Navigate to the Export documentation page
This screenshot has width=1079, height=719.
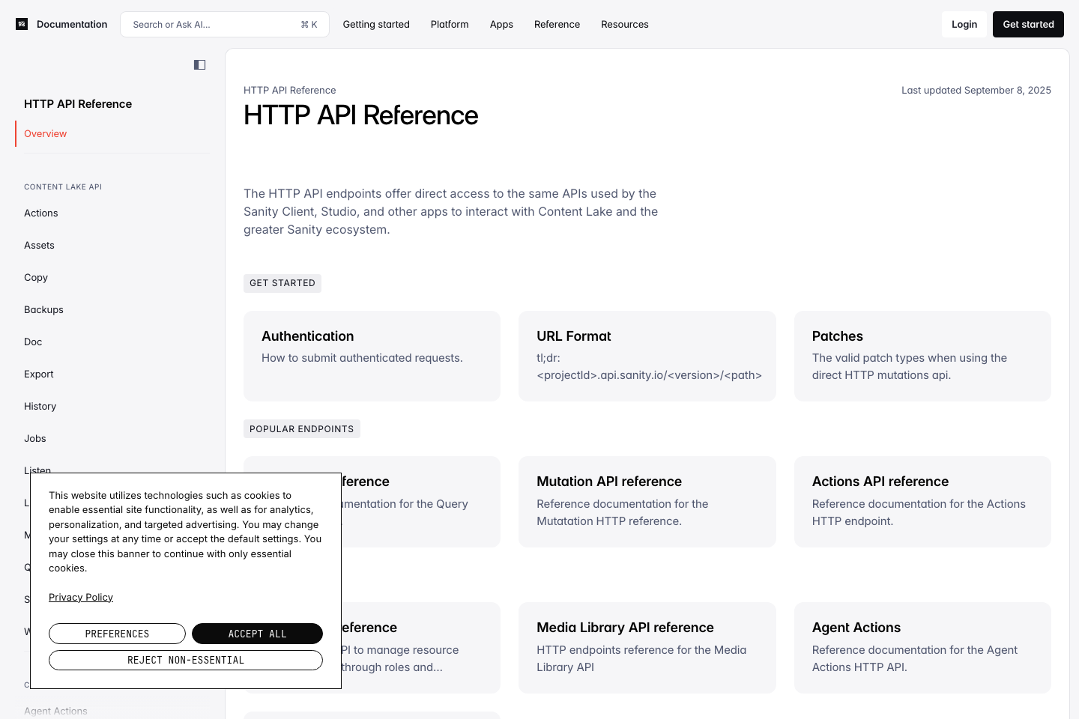[x=38, y=374]
